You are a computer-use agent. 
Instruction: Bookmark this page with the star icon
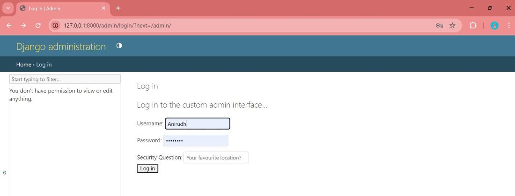tap(452, 25)
